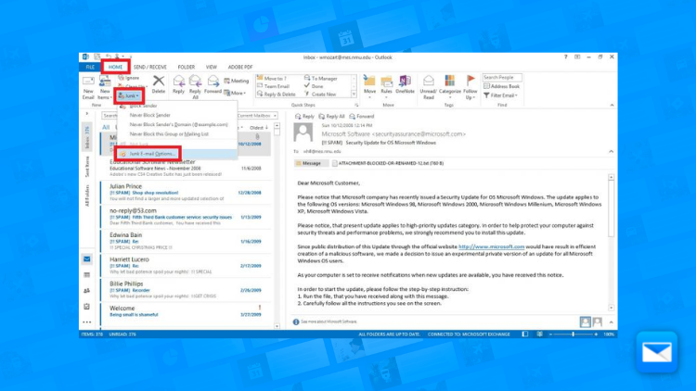
Task: Open the More respond options dropdown
Action: [x=235, y=93]
